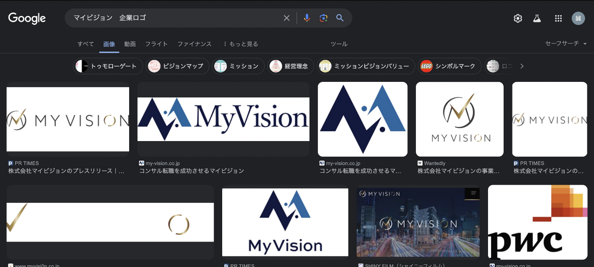Viewport: 594px width, 267px height.
Task: Select the ビジョンマップ filter chip
Action: pos(178,66)
